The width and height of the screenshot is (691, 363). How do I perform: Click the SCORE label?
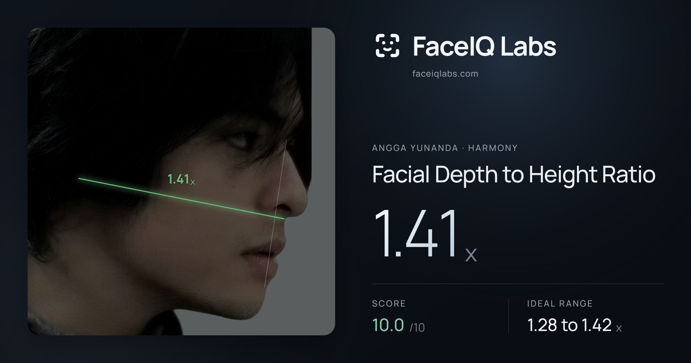[x=389, y=303]
